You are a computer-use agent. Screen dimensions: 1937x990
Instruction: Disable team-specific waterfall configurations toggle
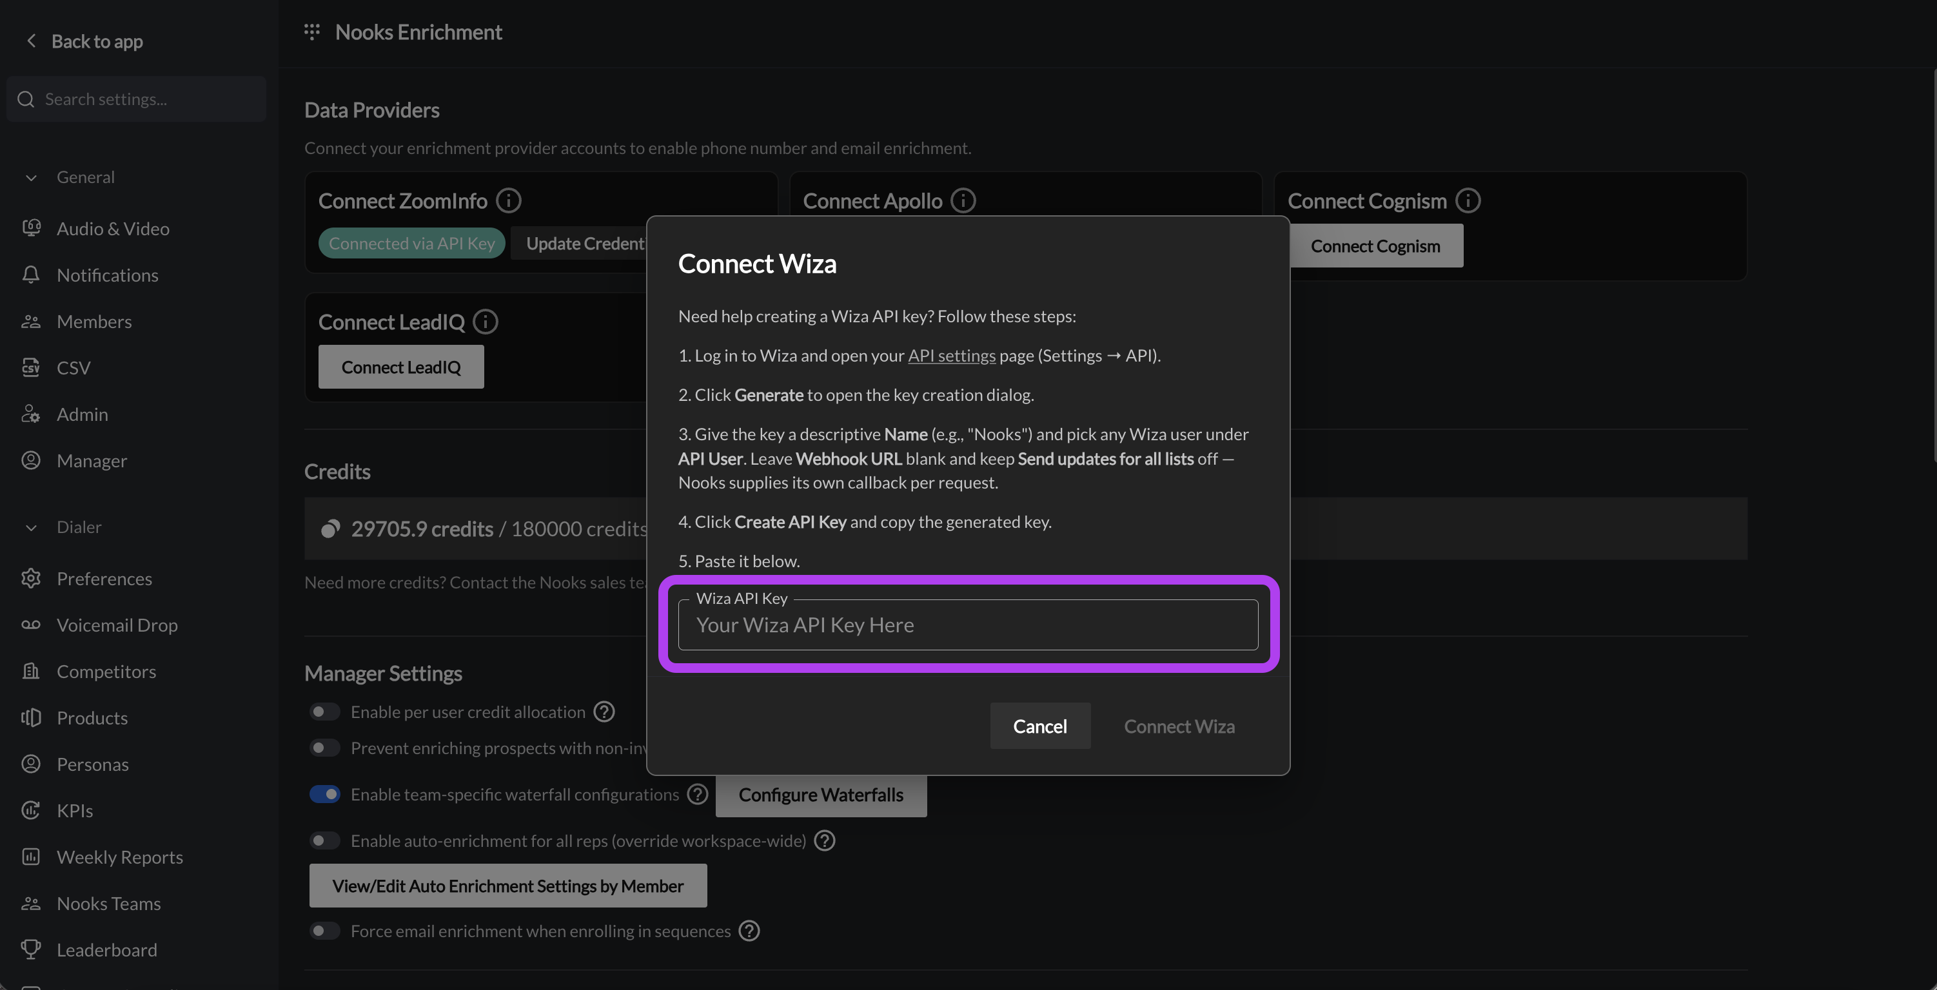click(x=325, y=794)
